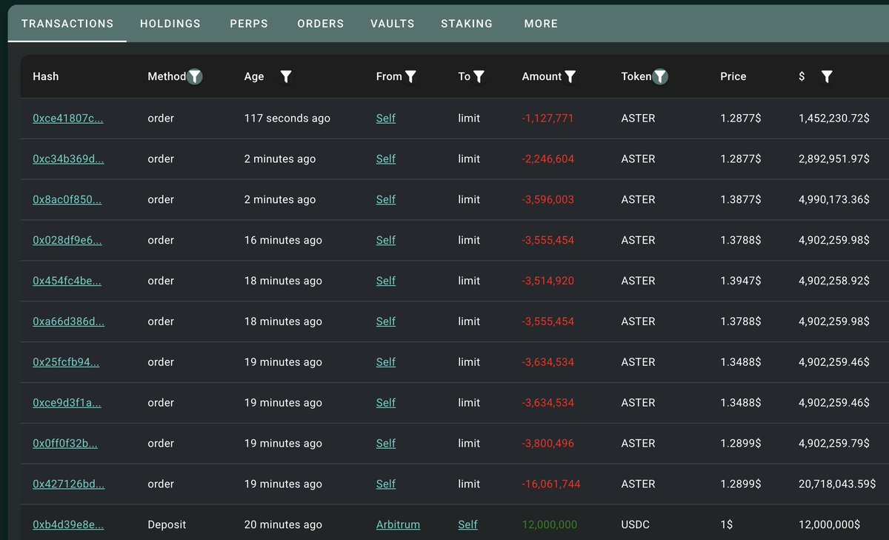The width and height of the screenshot is (889, 540).
Task: Expand the More menu
Action: point(541,24)
